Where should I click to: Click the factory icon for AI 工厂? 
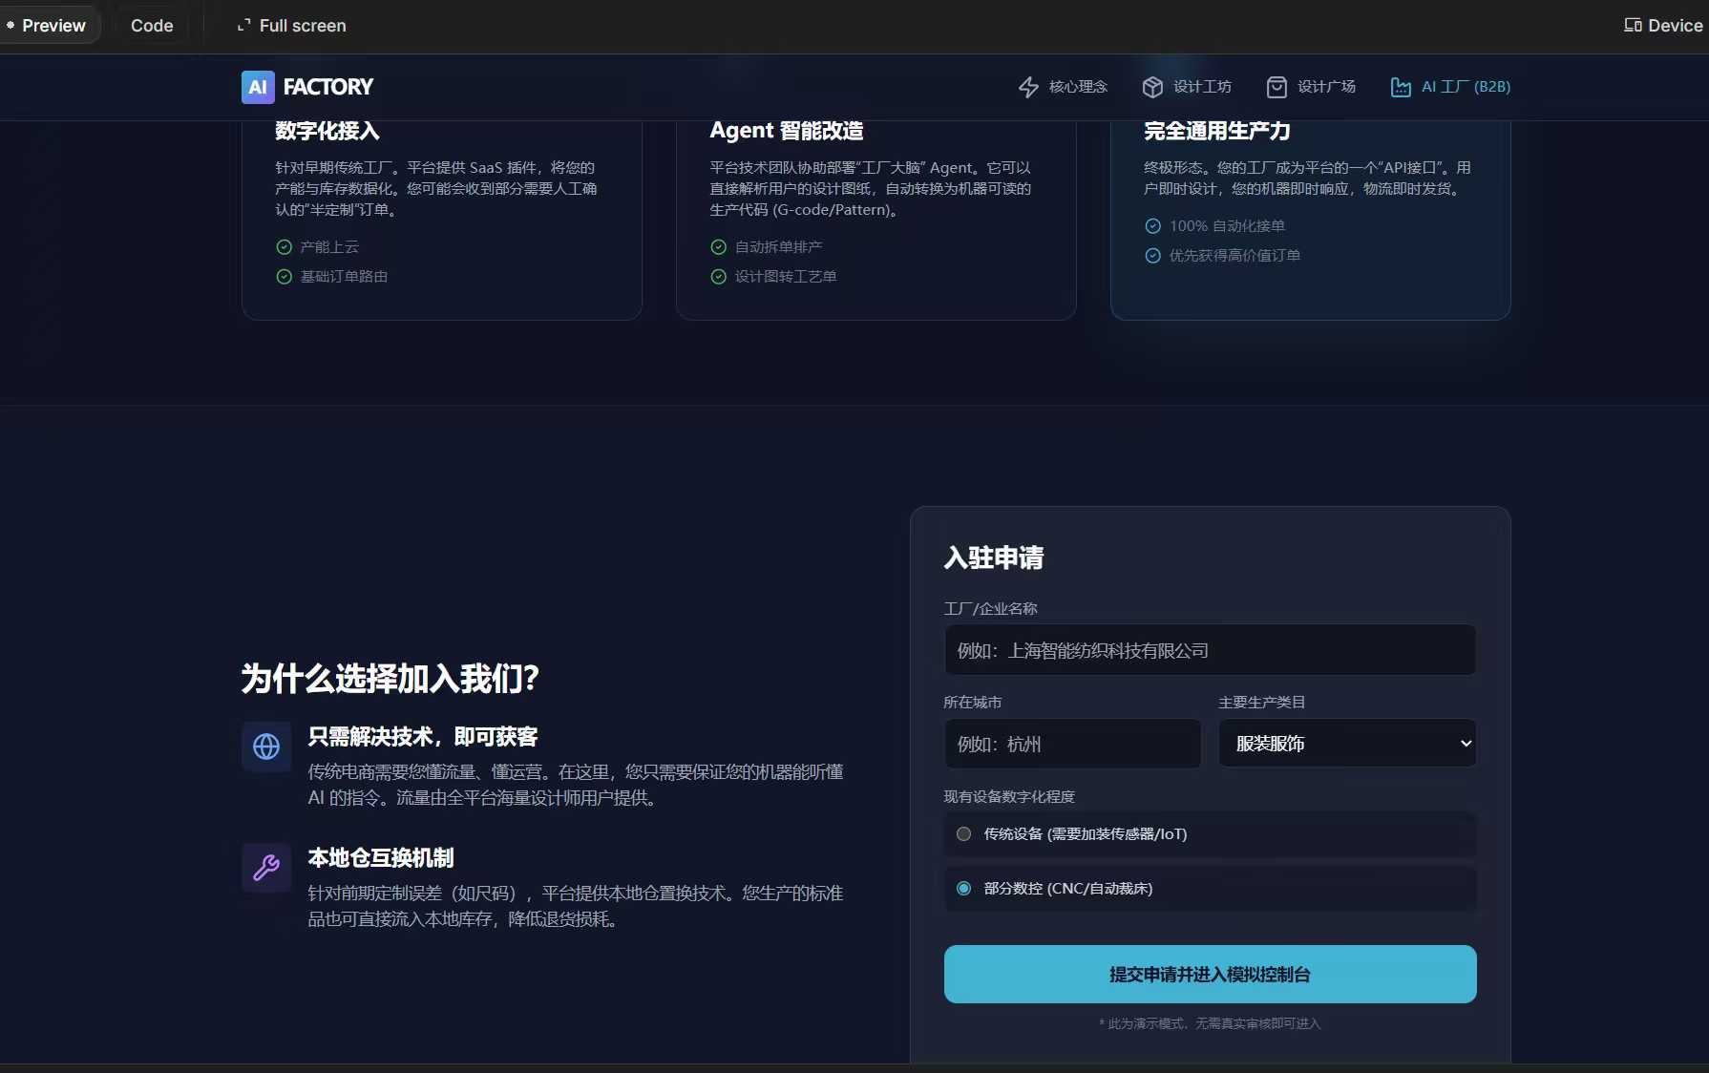1401,87
